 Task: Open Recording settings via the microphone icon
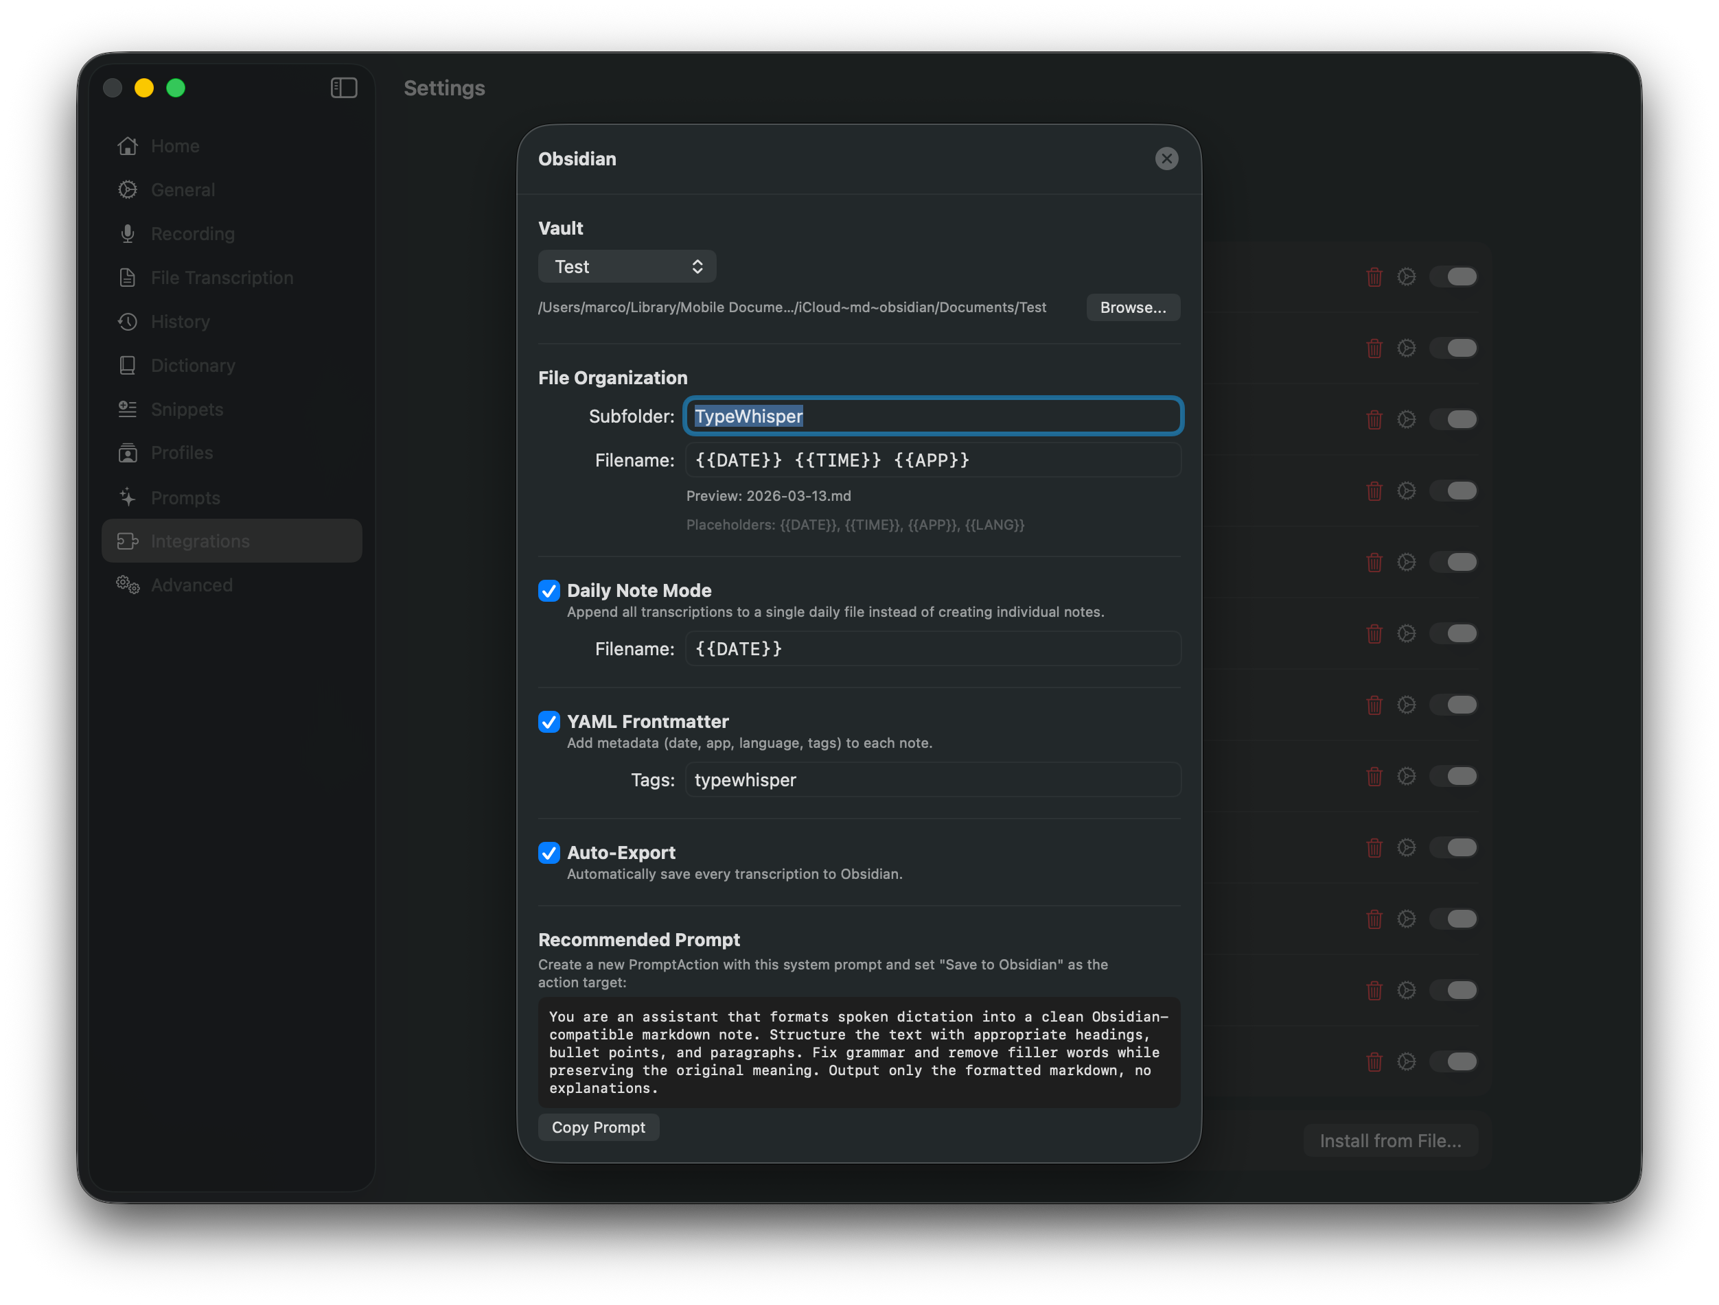pos(128,233)
